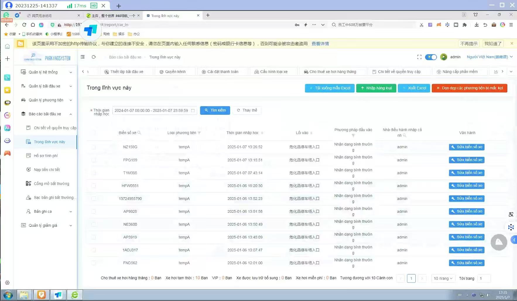Screen dimensions: 517x301
Task: Switch to Cài đặt thanh toán tab
Action: (222, 72)
